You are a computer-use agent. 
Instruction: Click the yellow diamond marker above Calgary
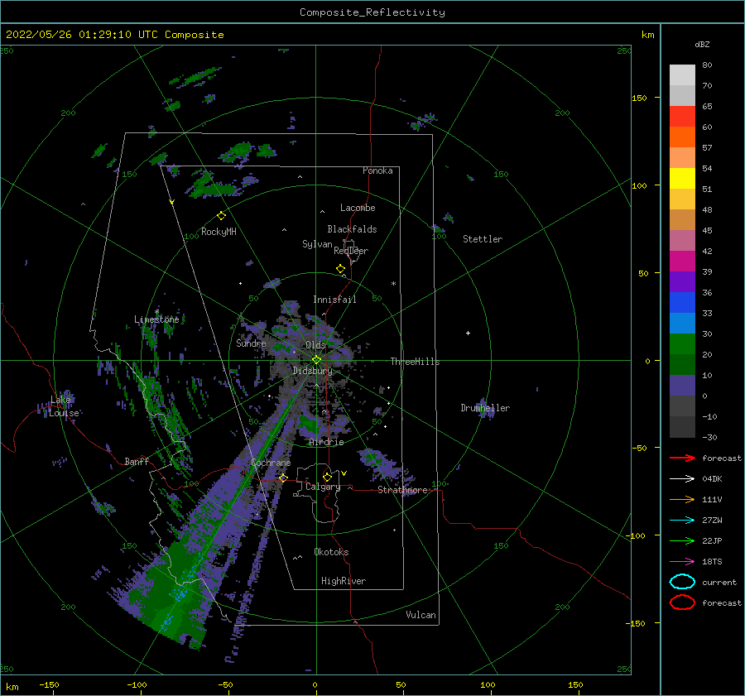coord(327,477)
